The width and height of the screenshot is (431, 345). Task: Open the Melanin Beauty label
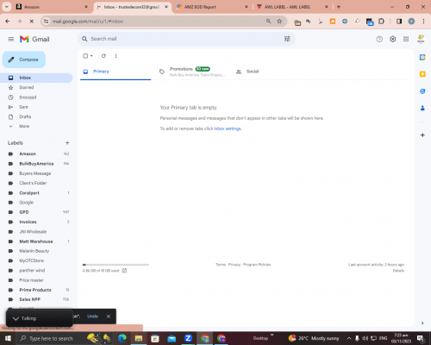click(x=36, y=251)
